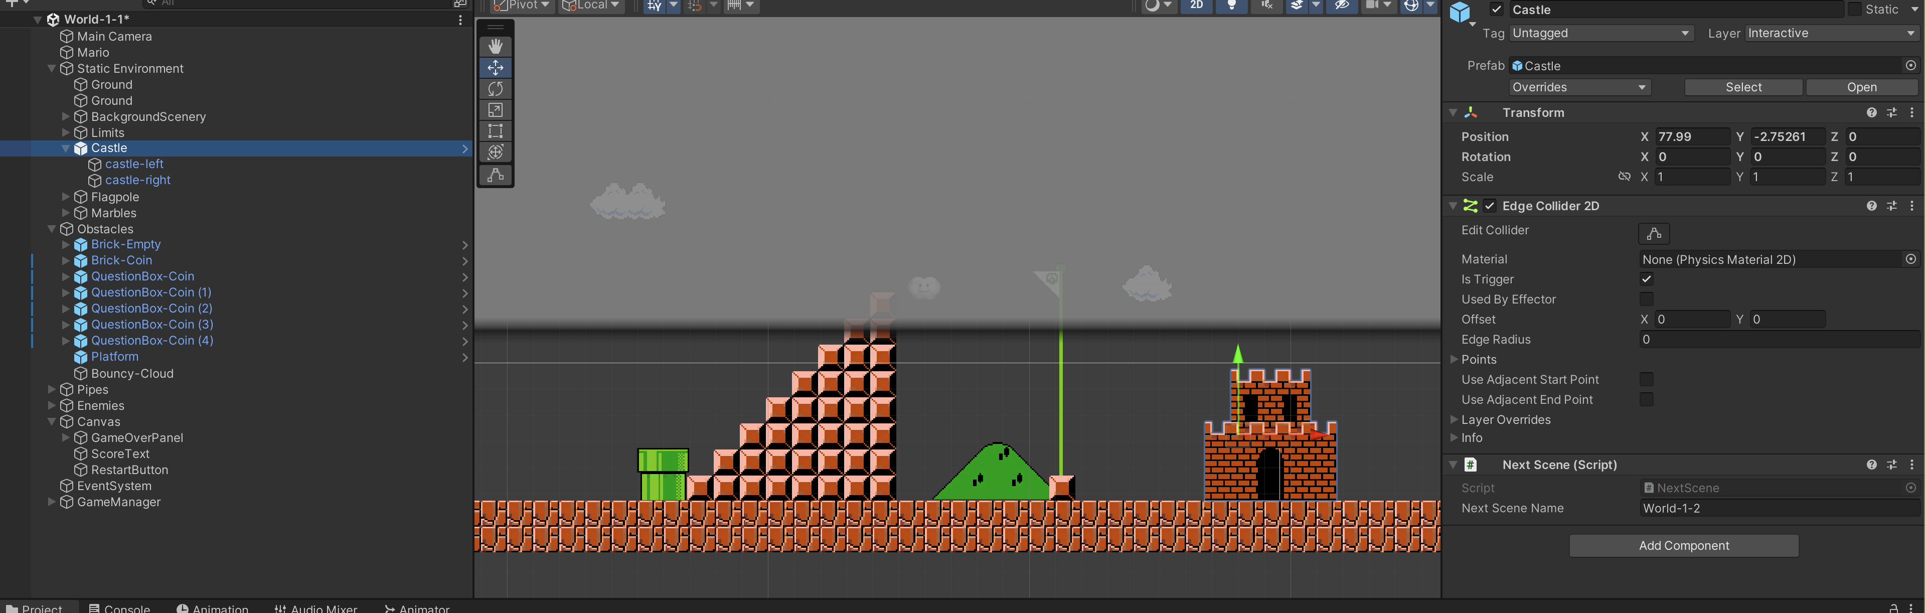This screenshot has height=613, width=1925.
Task: Toggle the Static checkbox
Action: coord(1854,10)
